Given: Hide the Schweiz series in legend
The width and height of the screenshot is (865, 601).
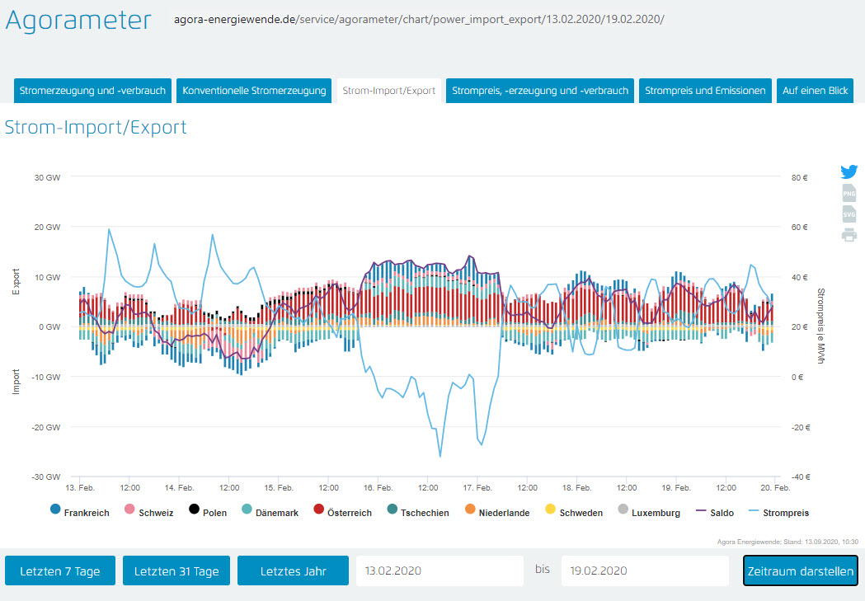Looking at the screenshot, I should (148, 512).
